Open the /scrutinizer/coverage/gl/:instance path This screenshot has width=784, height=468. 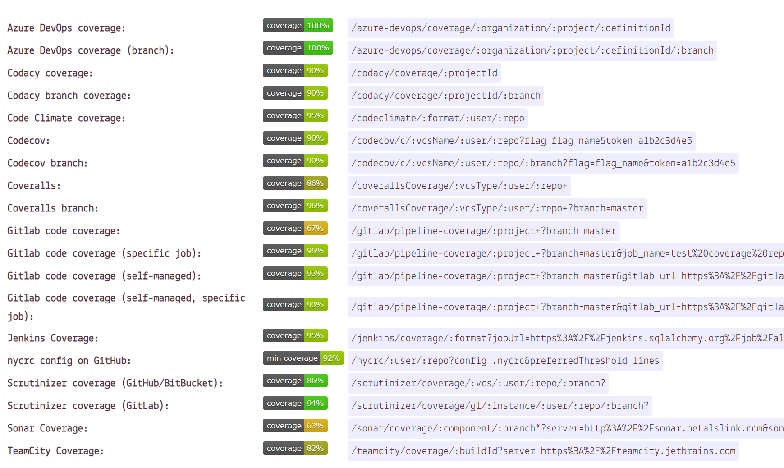click(x=500, y=406)
